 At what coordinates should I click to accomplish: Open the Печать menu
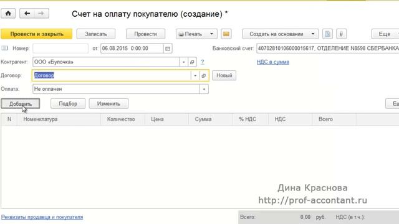pyautogui.click(x=196, y=34)
